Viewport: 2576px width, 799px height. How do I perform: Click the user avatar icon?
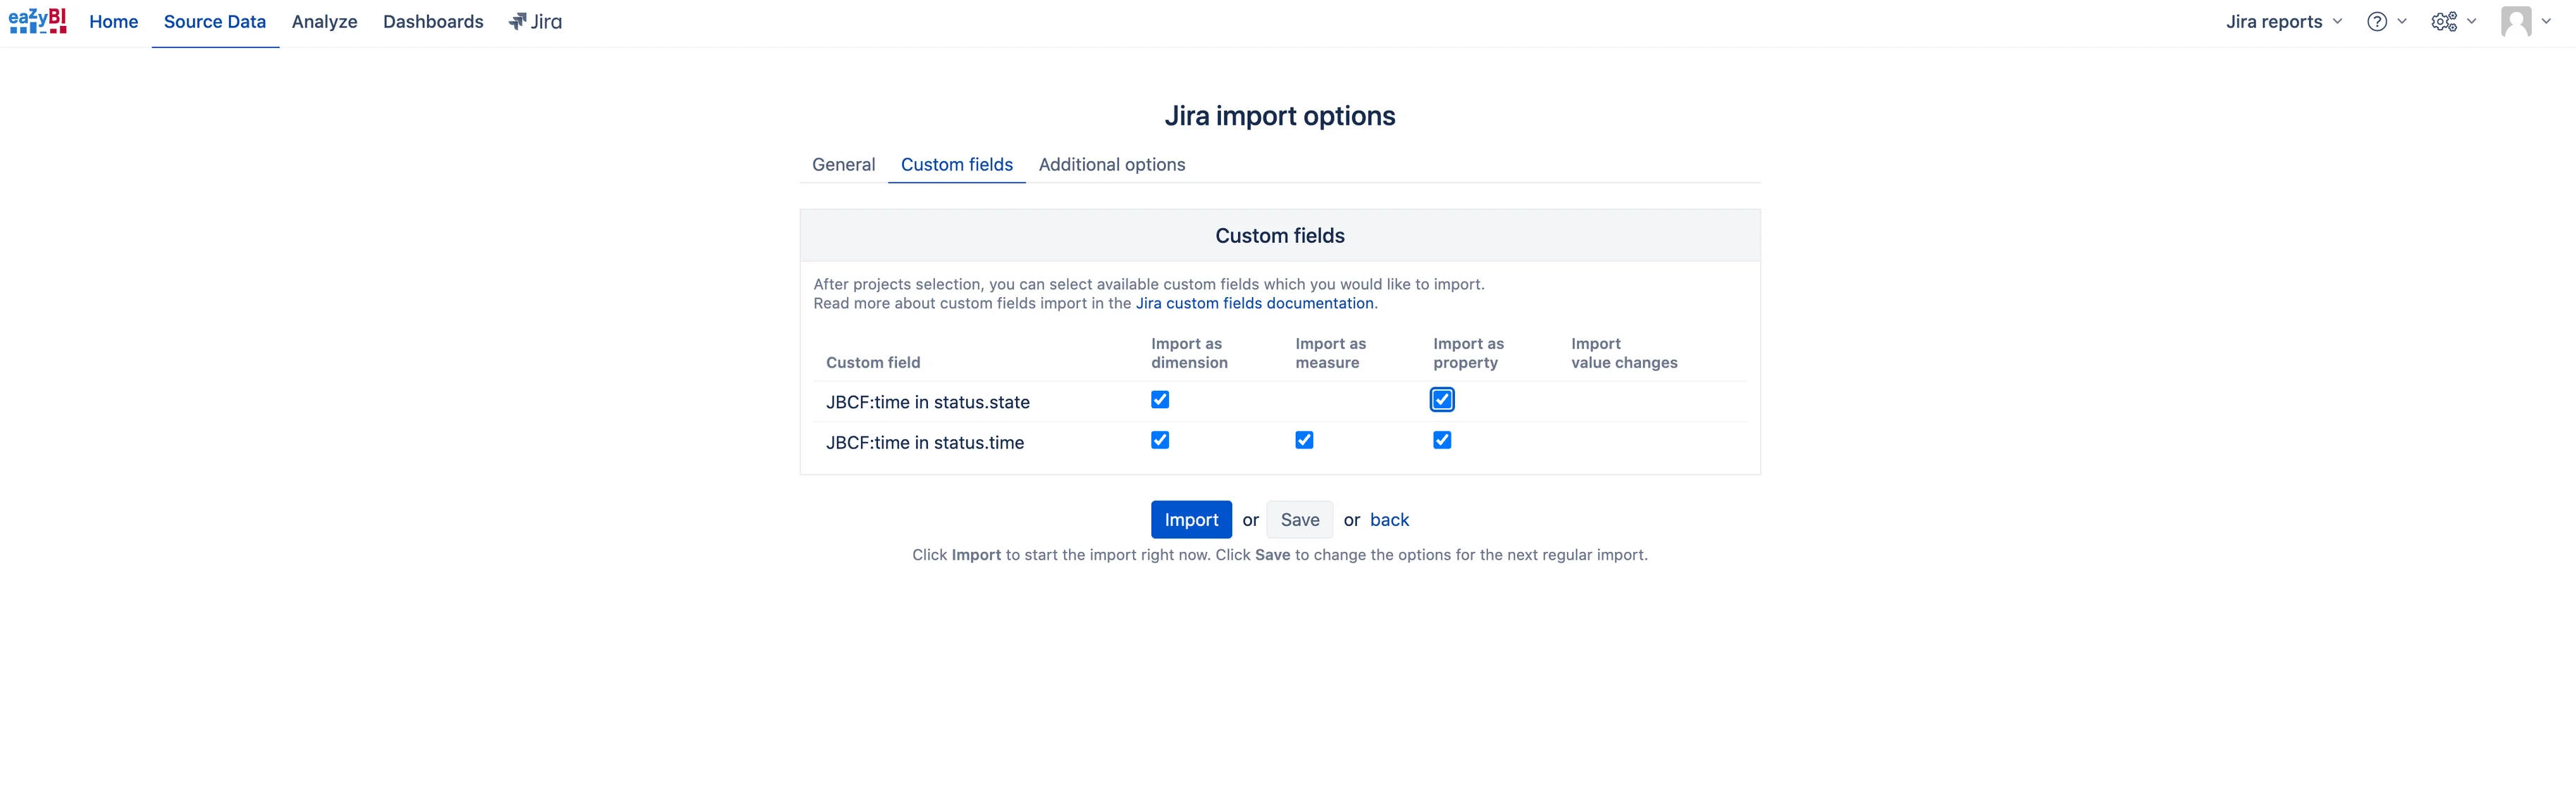2516,21
